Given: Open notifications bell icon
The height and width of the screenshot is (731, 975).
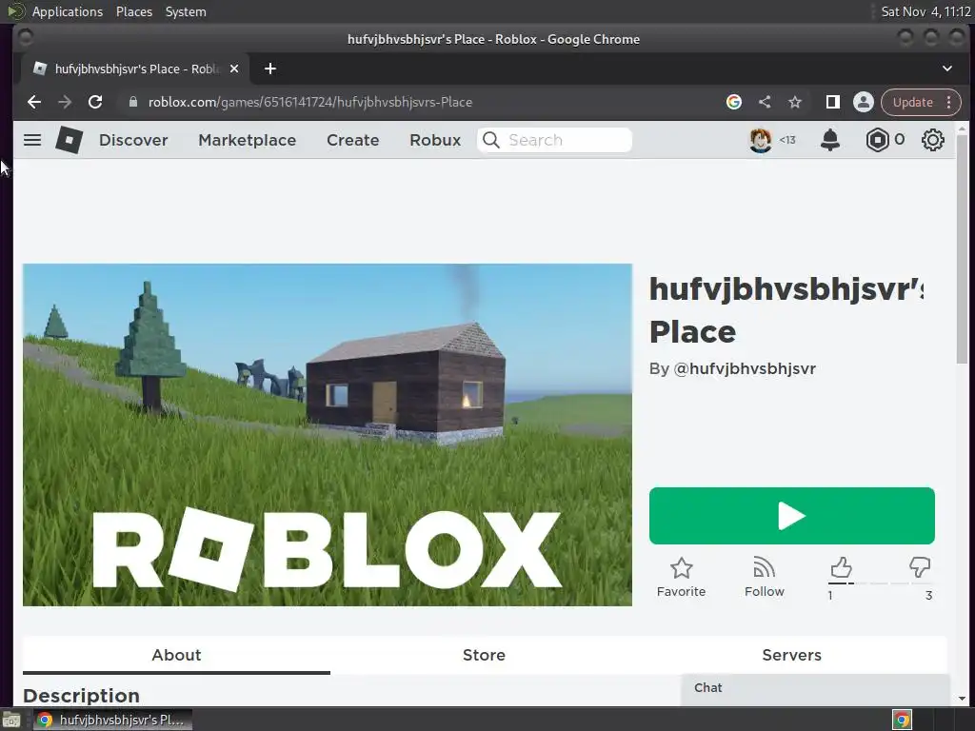Looking at the screenshot, I should (830, 140).
